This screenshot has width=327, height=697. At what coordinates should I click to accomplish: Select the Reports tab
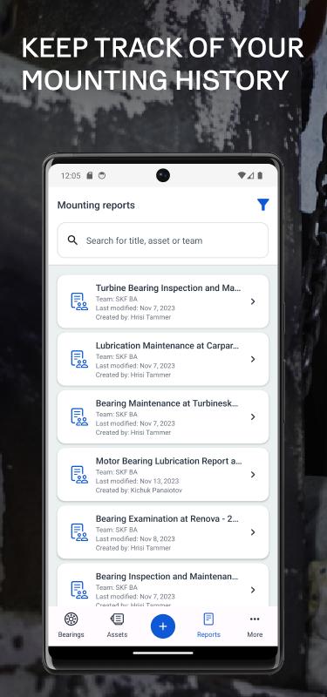click(208, 625)
